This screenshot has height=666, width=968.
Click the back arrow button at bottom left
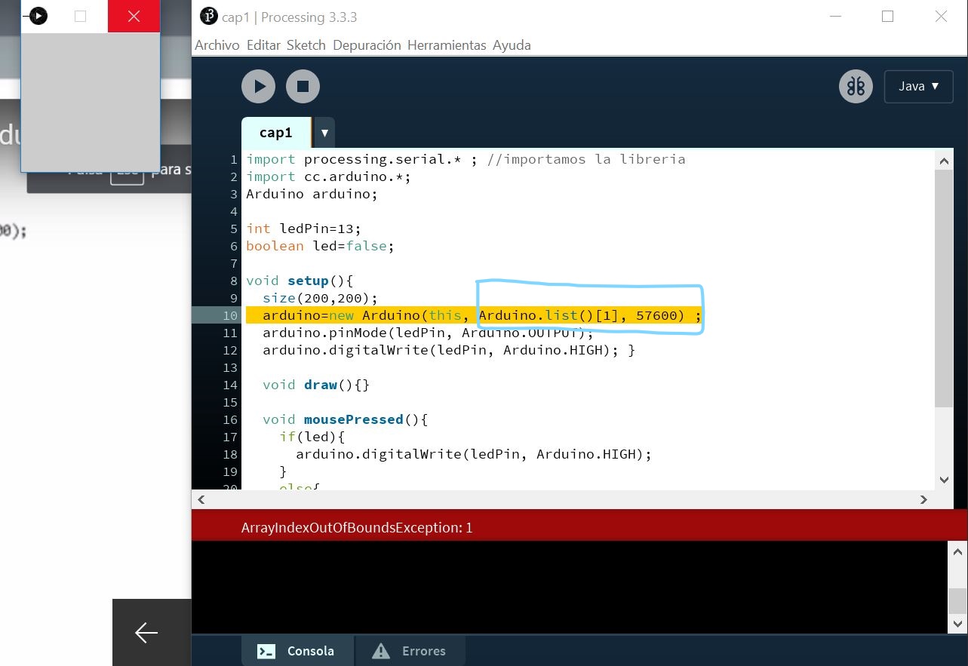pyautogui.click(x=146, y=633)
